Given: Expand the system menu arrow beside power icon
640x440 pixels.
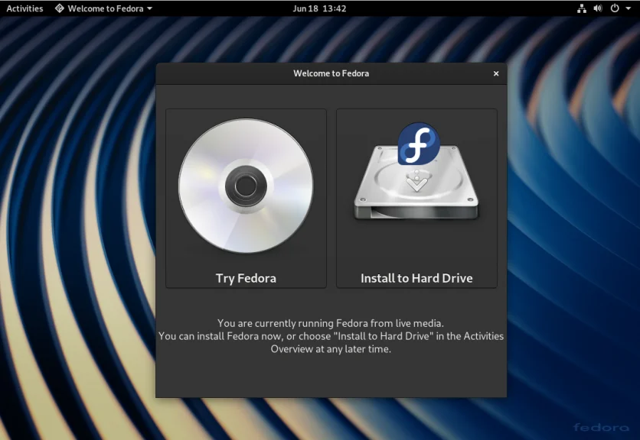Looking at the screenshot, I should pos(629,8).
